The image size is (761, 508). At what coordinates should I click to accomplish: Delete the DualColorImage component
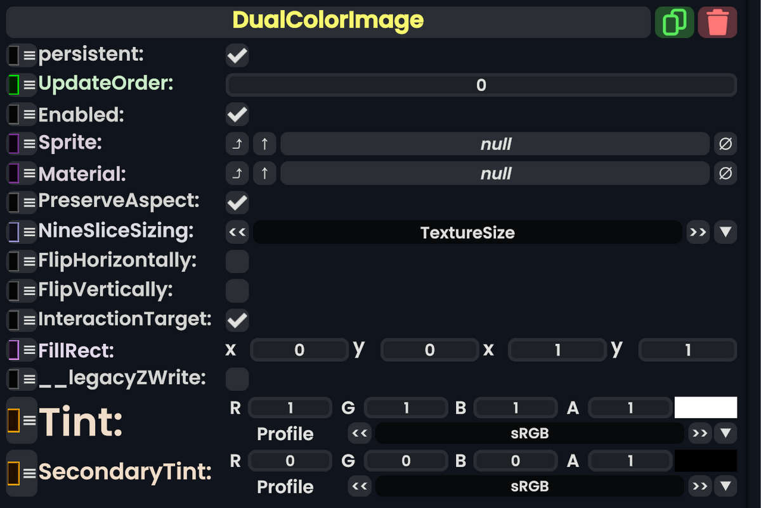(717, 22)
